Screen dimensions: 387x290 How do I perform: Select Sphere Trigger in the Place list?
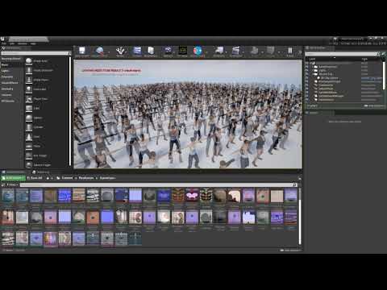tap(47, 164)
